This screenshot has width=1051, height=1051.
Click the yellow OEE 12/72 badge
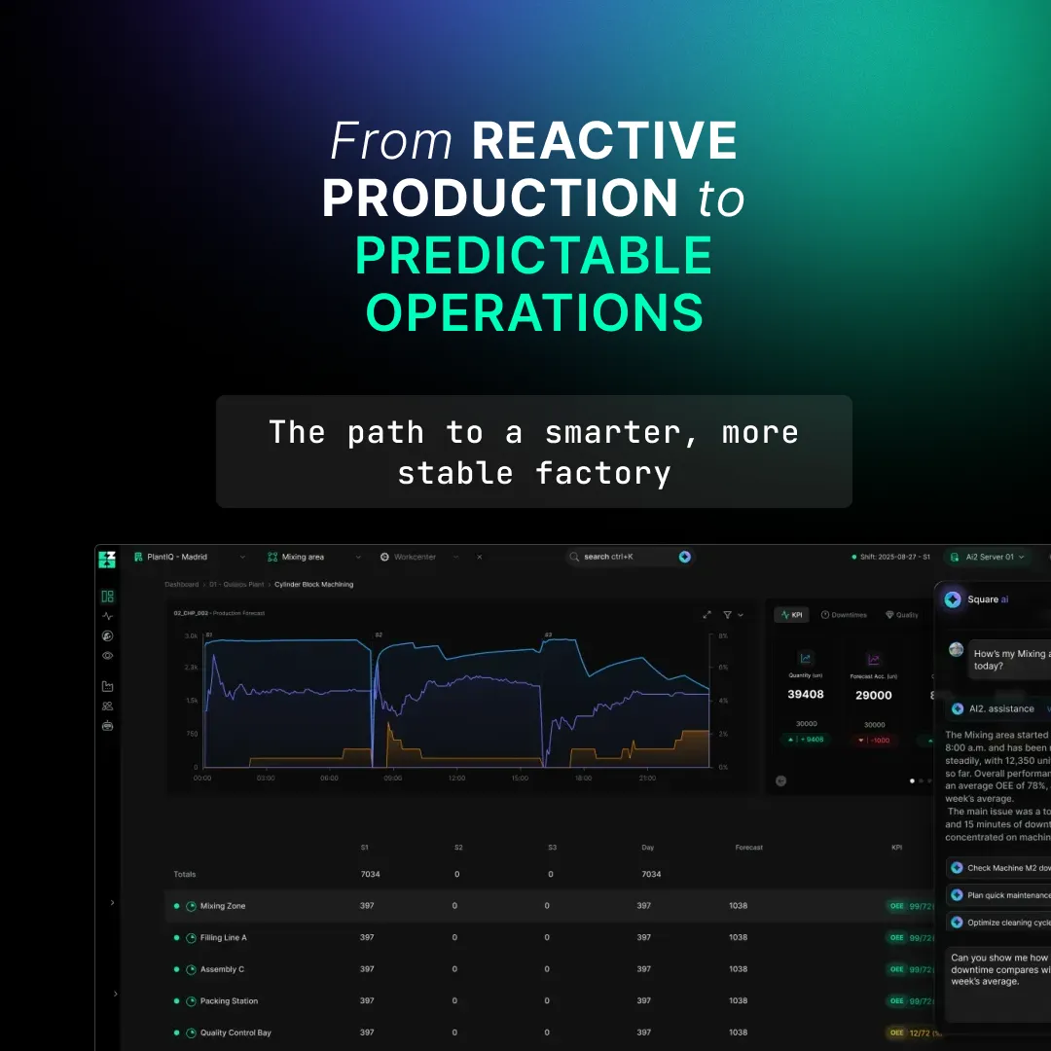point(913,1033)
